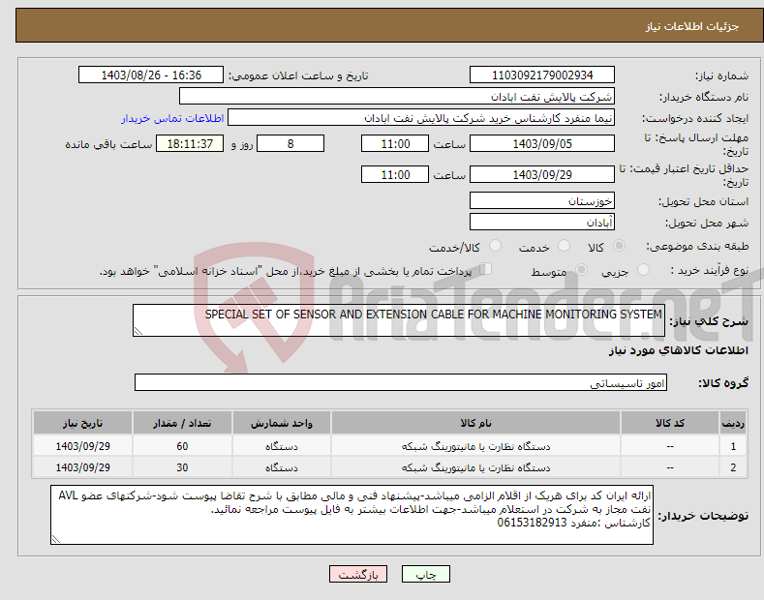Viewport: 764px width, 600px height.
Task: Click the buyer notes textarea resize handle
Action: click(x=56, y=540)
